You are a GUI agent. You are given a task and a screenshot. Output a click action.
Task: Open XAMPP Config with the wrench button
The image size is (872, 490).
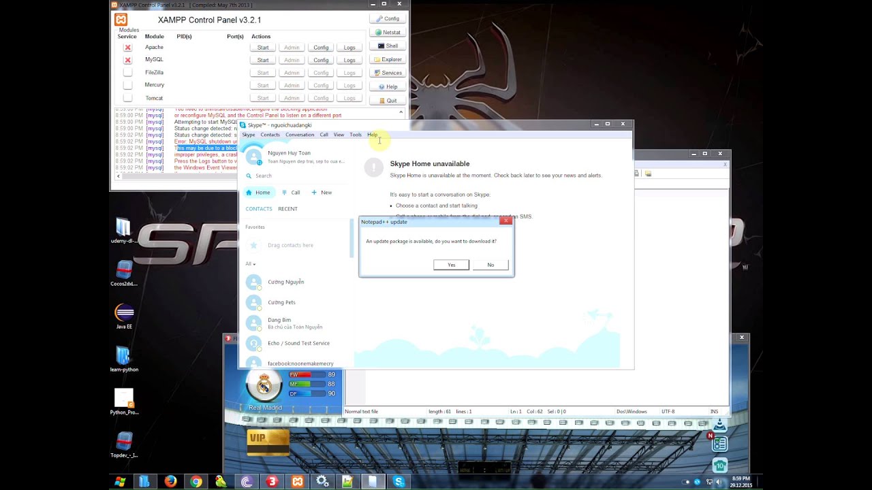click(x=388, y=18)
